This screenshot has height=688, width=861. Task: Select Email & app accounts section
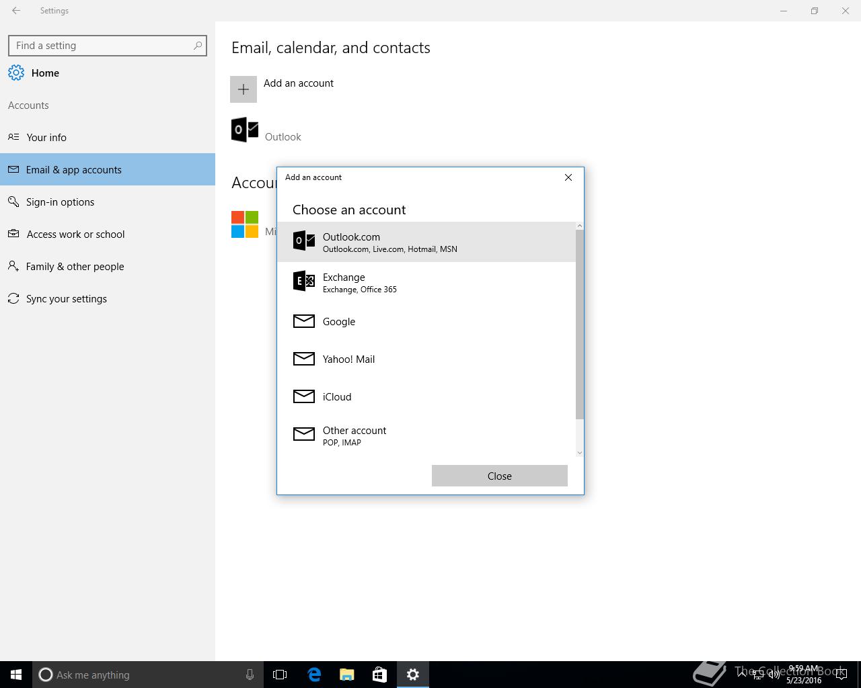tap(108, 169)
